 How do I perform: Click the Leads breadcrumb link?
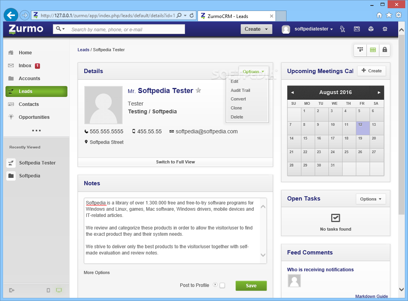(83, 50)
